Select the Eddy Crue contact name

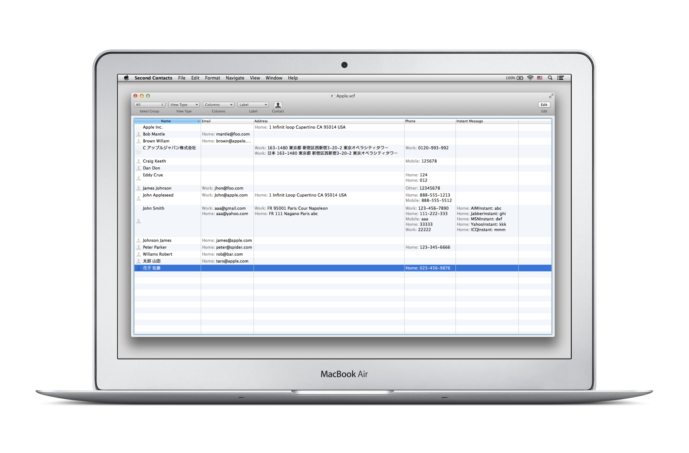tap(153, 175)
